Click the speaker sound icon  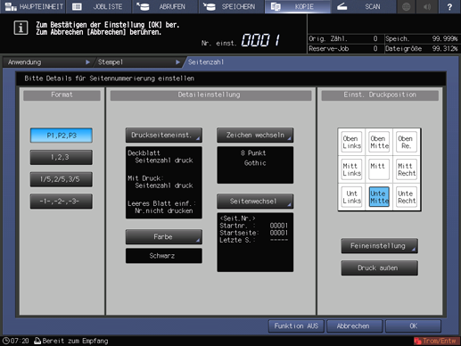click(x=427, y=6)
